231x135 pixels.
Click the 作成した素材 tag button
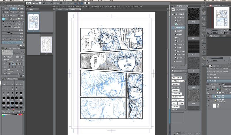[x=176, y=78]
